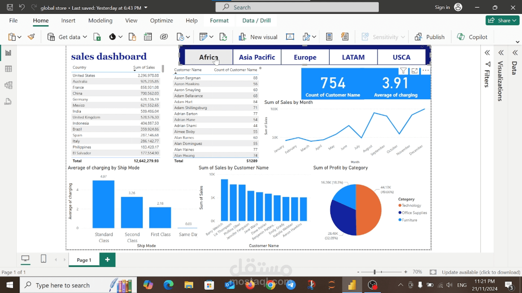Open the Report view icon
The height and width of the screenshot is (293, 522).
8,53
